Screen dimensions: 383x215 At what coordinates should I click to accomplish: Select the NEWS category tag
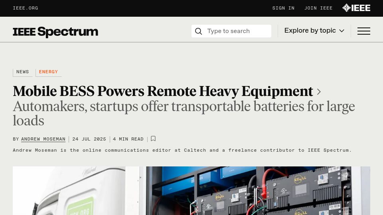[22, 72]
